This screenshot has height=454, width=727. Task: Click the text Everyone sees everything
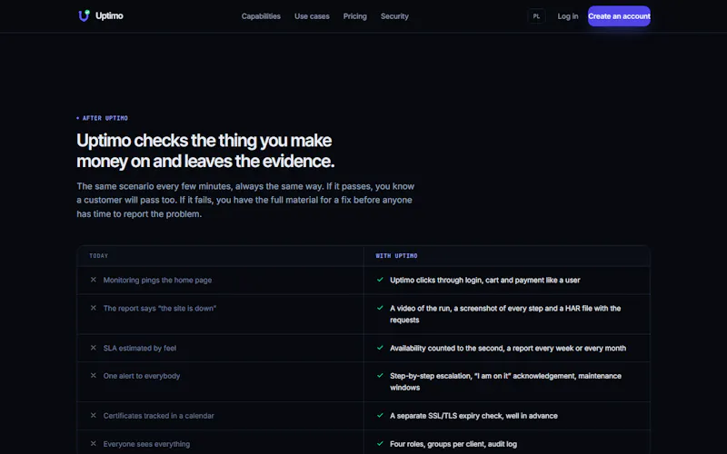146,444
